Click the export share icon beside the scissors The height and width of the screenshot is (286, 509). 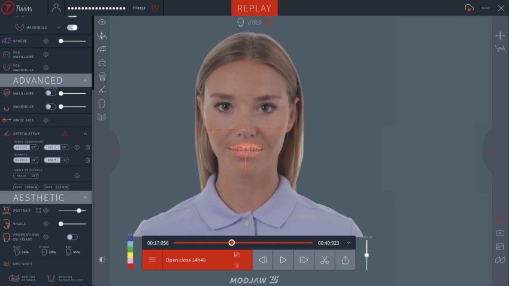coord(345,260)
